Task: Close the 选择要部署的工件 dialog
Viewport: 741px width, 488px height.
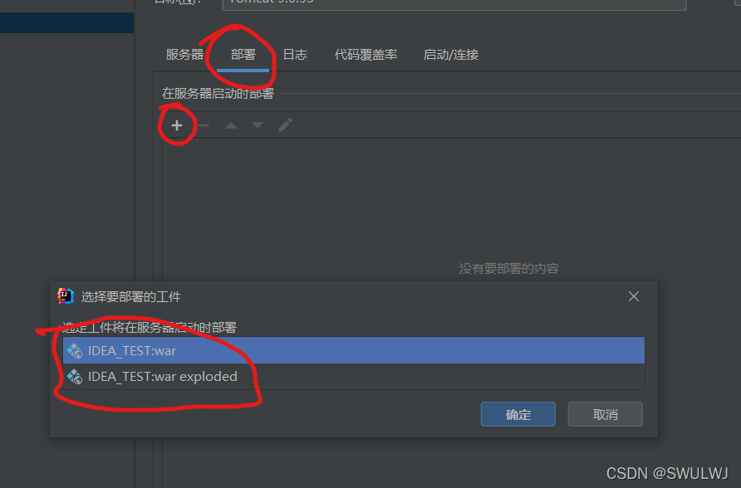Action: click(x=634, y=296)
